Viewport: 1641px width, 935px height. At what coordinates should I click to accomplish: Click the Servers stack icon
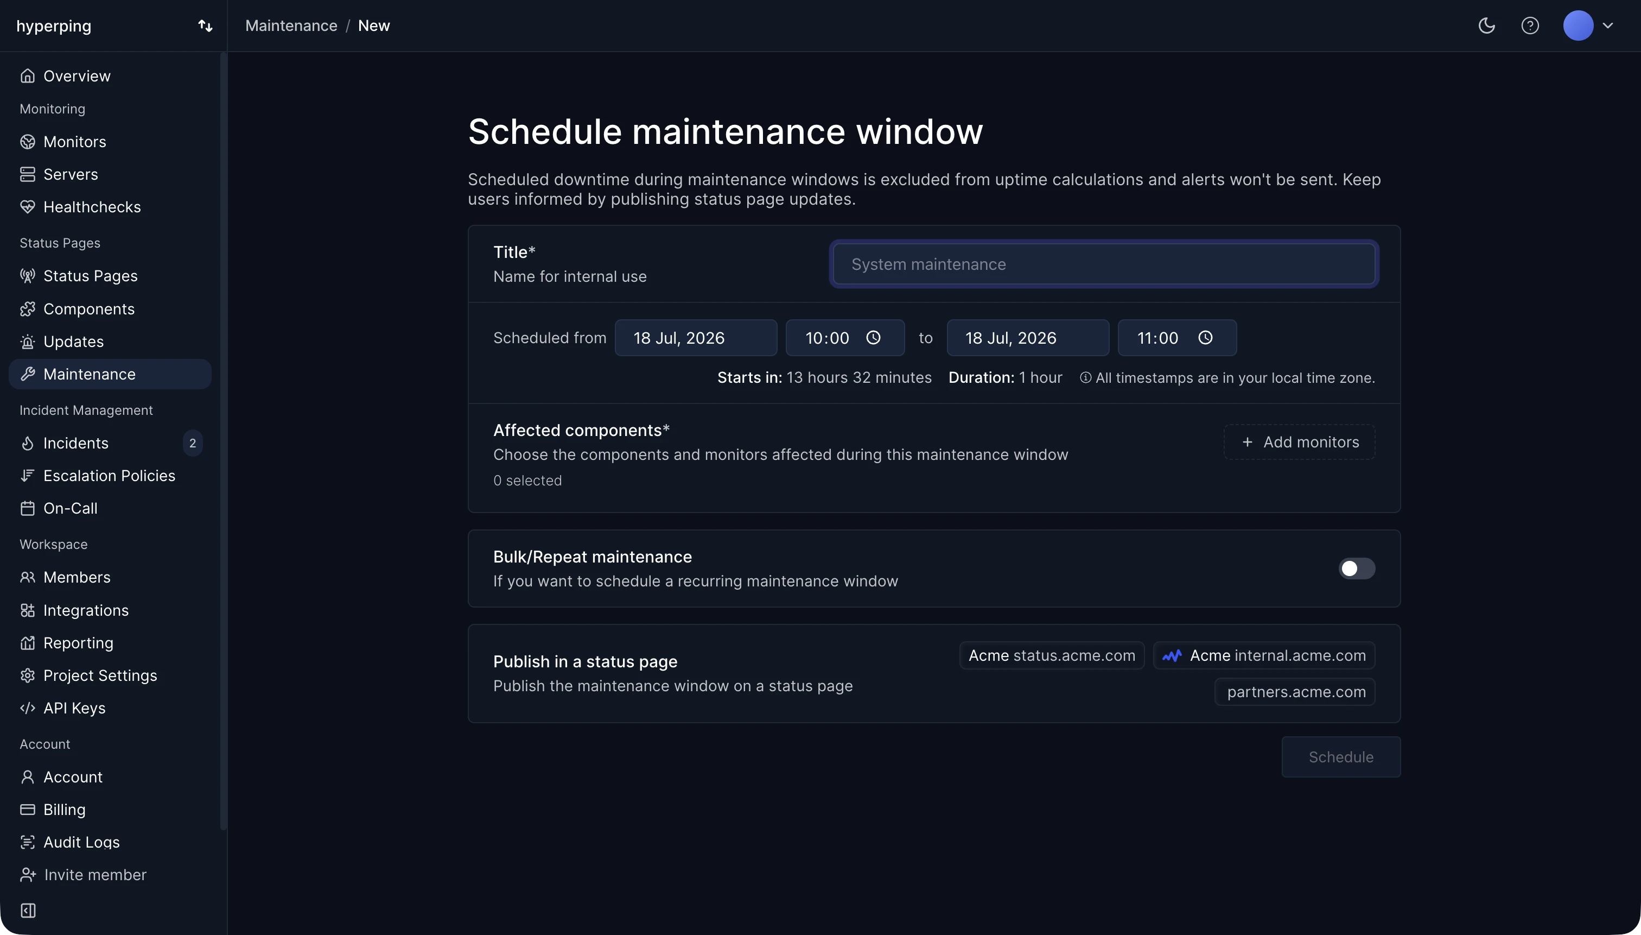pos(28,174)
